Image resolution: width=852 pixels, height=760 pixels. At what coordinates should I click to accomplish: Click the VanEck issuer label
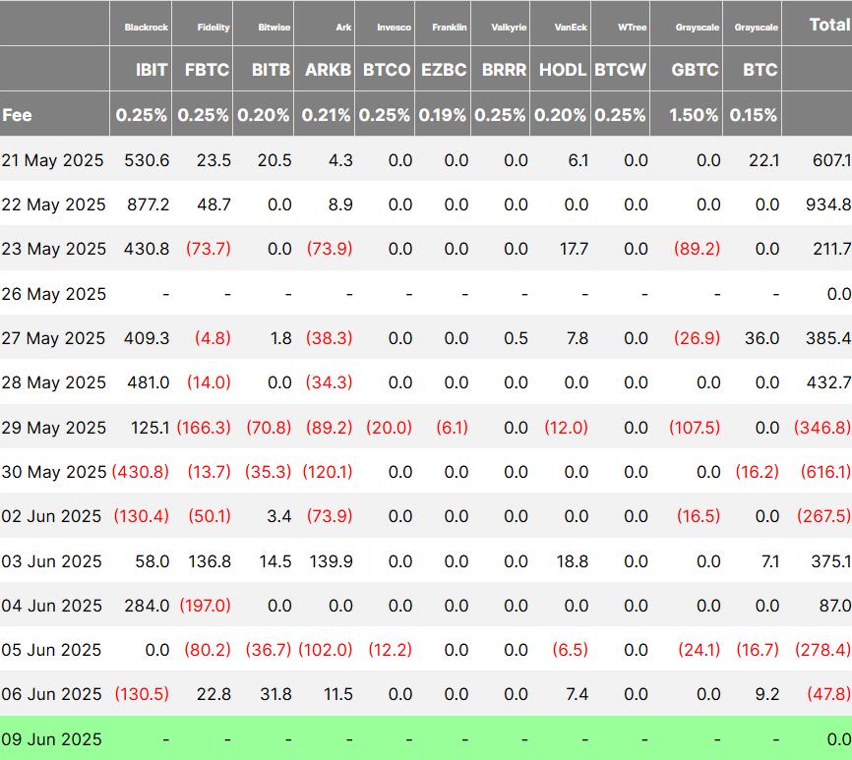pyautogui.click(x=571, y=28)
